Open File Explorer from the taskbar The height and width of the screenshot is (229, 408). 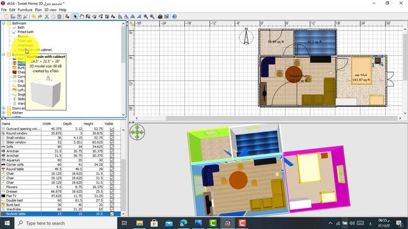[140, 223]
